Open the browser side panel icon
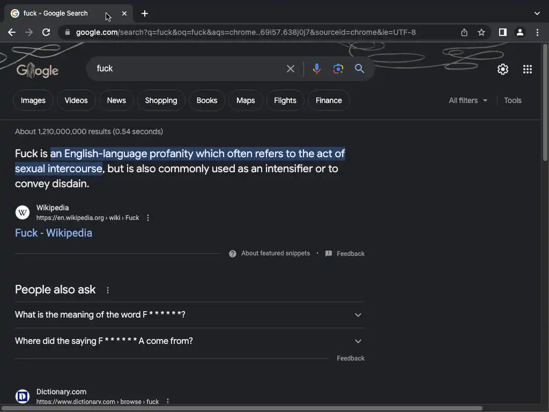The height and width of the screenshot is (412, 549). [x=502, y=32]
